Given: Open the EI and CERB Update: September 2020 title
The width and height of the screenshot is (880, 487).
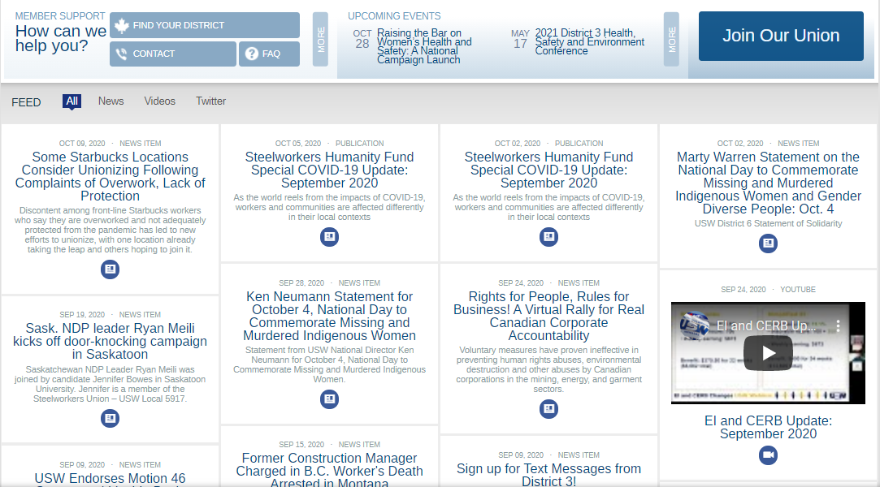Looking at the screenshot, I should coord(769,427).
